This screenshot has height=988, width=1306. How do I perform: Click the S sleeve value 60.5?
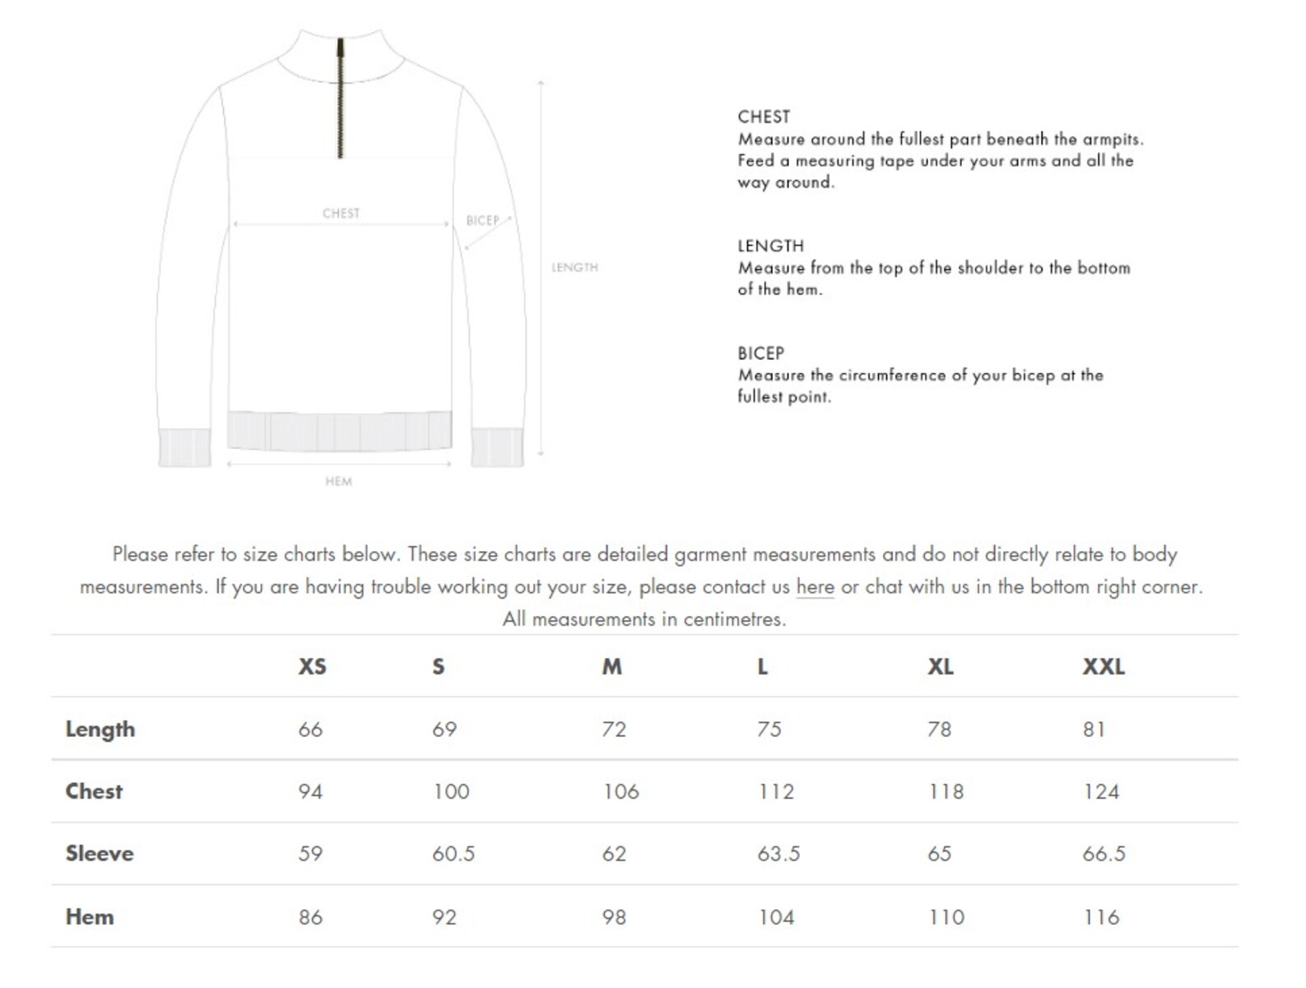pyautogui.click(x=453, y=854)
